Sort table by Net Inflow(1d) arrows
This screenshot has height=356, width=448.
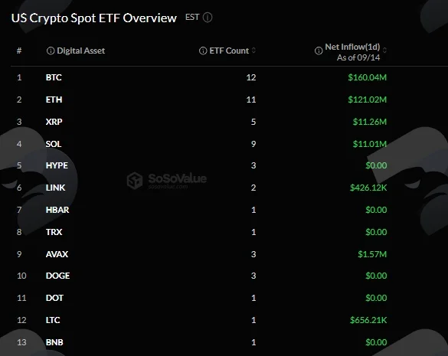tap(384, 51)
